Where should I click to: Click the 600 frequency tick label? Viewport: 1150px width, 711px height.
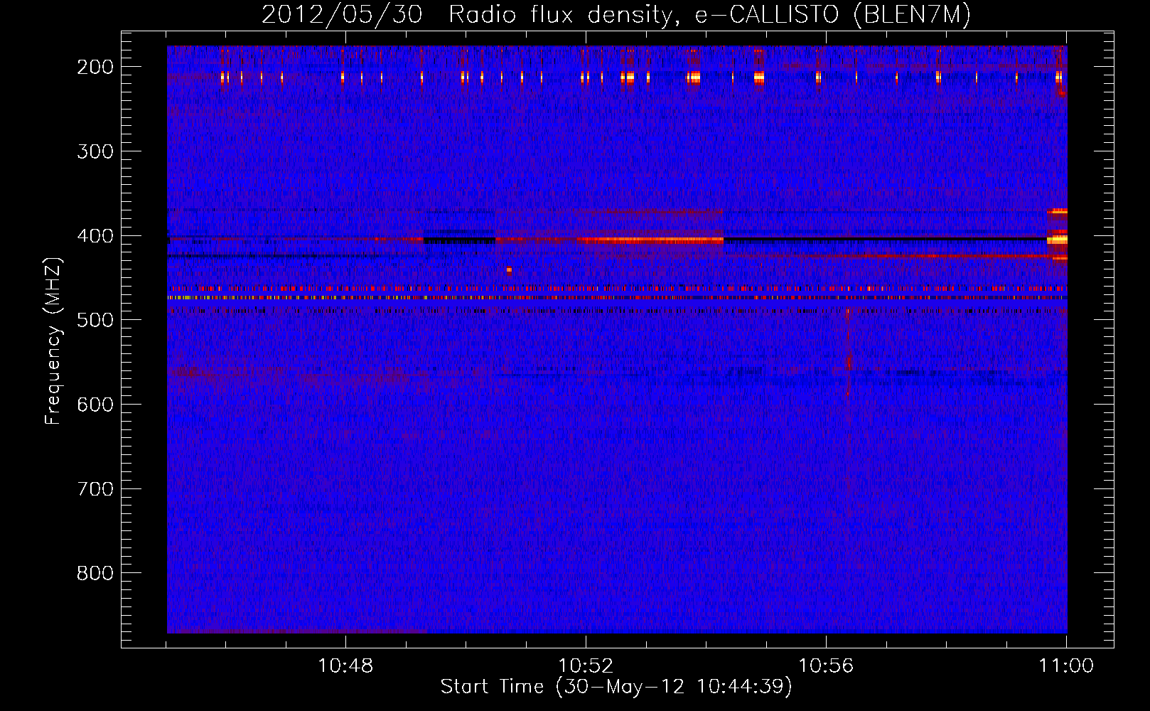(x=95, y=405)
